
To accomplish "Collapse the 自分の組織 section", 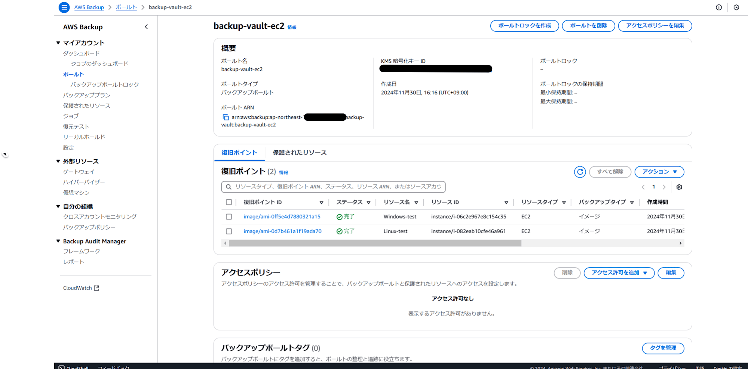I will (x=58, y=206).
